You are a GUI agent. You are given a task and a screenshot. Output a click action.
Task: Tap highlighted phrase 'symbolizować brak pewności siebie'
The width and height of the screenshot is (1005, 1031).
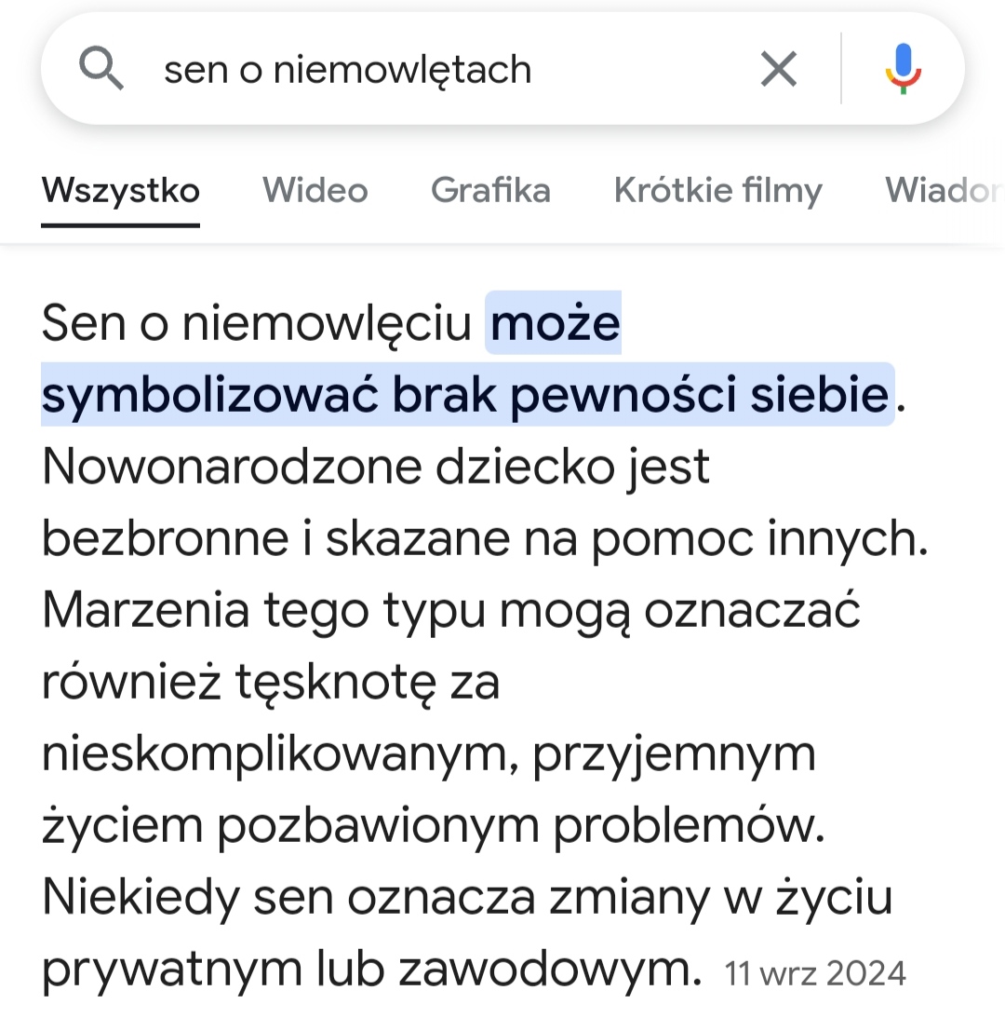[465, 395]
